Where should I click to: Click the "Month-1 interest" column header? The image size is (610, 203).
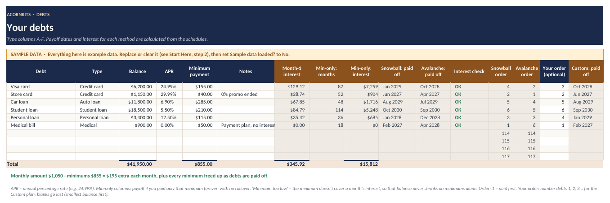292,71
